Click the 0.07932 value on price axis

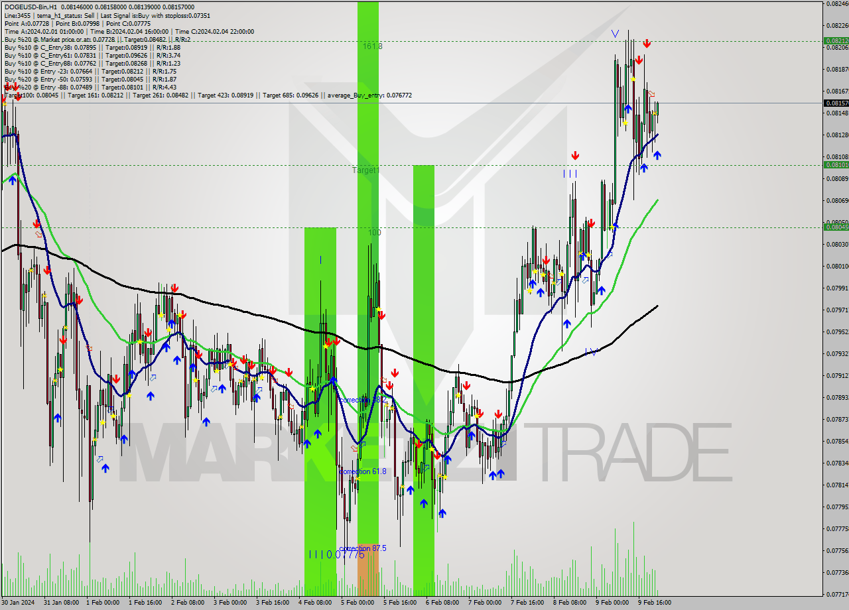[838, 353]
